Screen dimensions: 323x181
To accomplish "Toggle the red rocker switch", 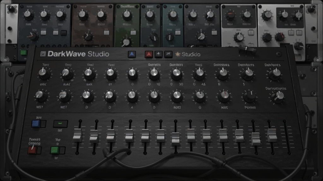I will 35,150.
